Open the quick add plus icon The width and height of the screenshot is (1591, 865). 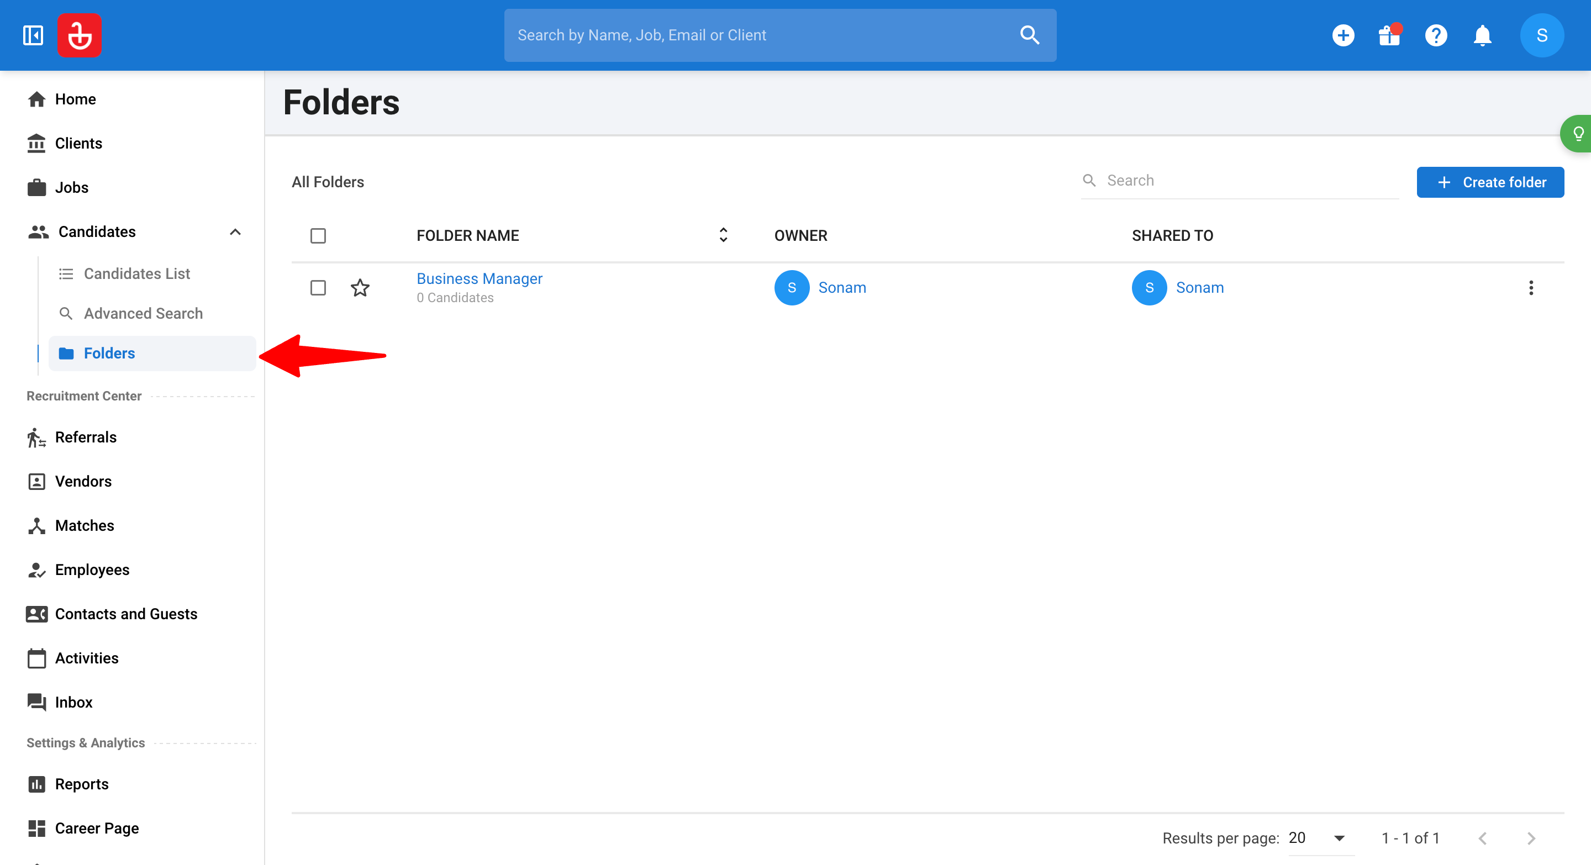pyautogui.click(x=1343, y=35)
